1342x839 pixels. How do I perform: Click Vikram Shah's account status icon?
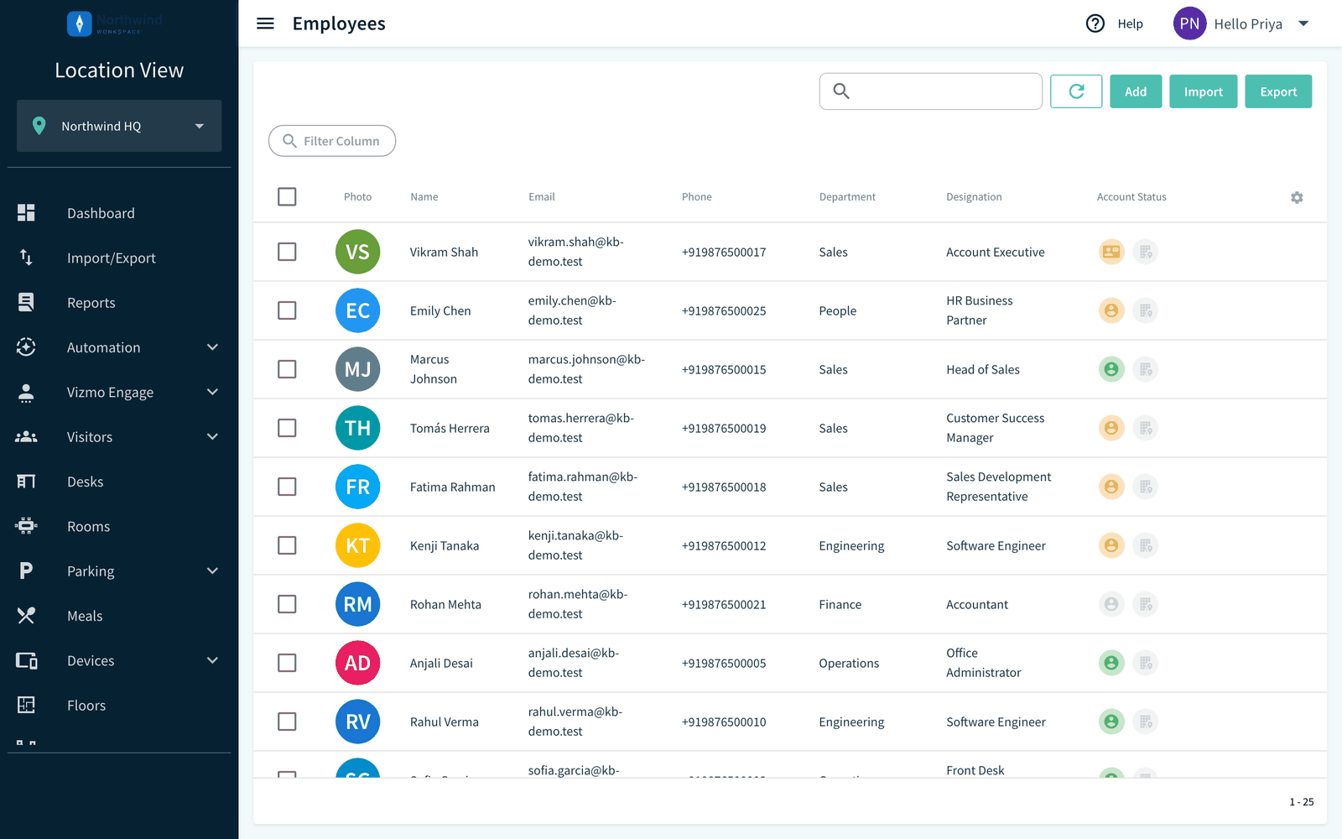1111,252
